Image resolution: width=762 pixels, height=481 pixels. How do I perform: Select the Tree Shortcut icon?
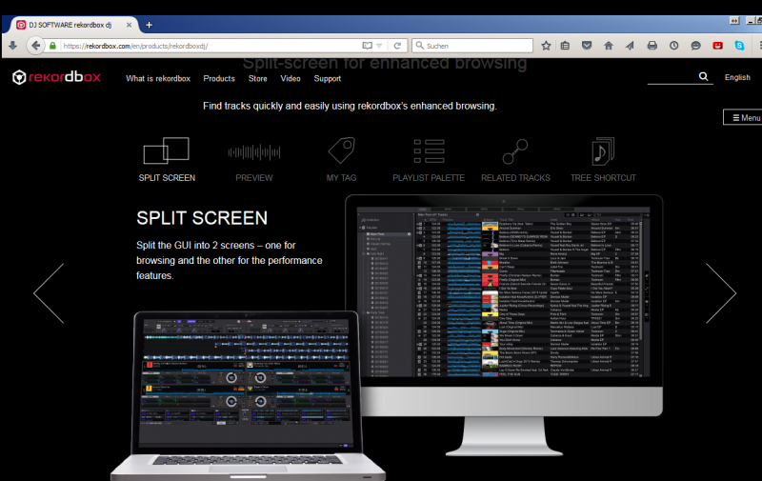[x=603, y=151]
